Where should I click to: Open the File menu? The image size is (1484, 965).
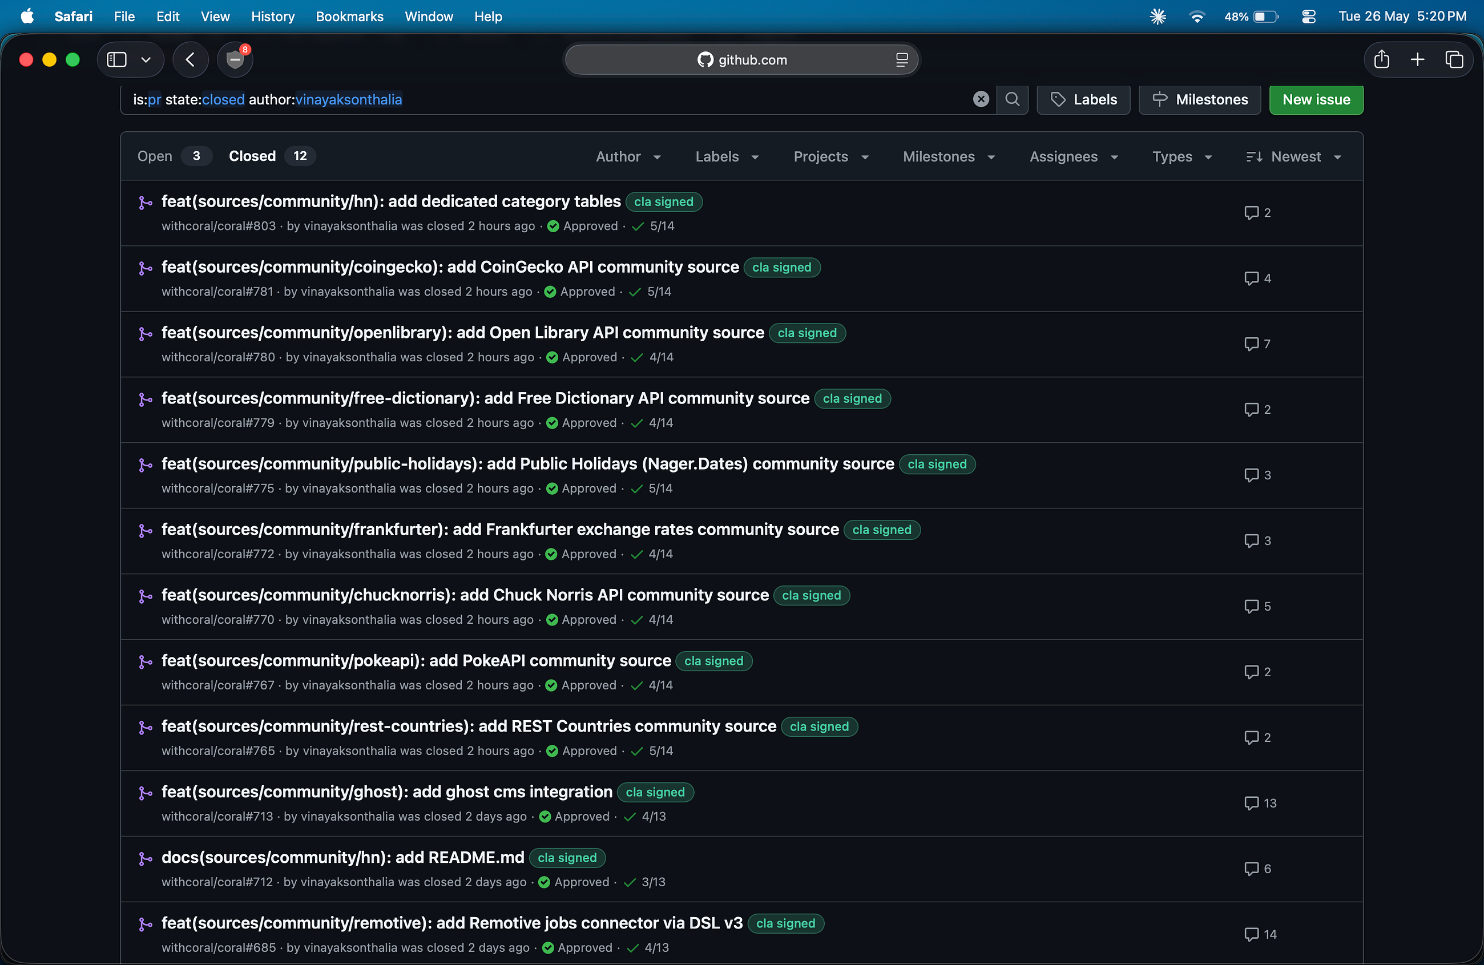124,16
